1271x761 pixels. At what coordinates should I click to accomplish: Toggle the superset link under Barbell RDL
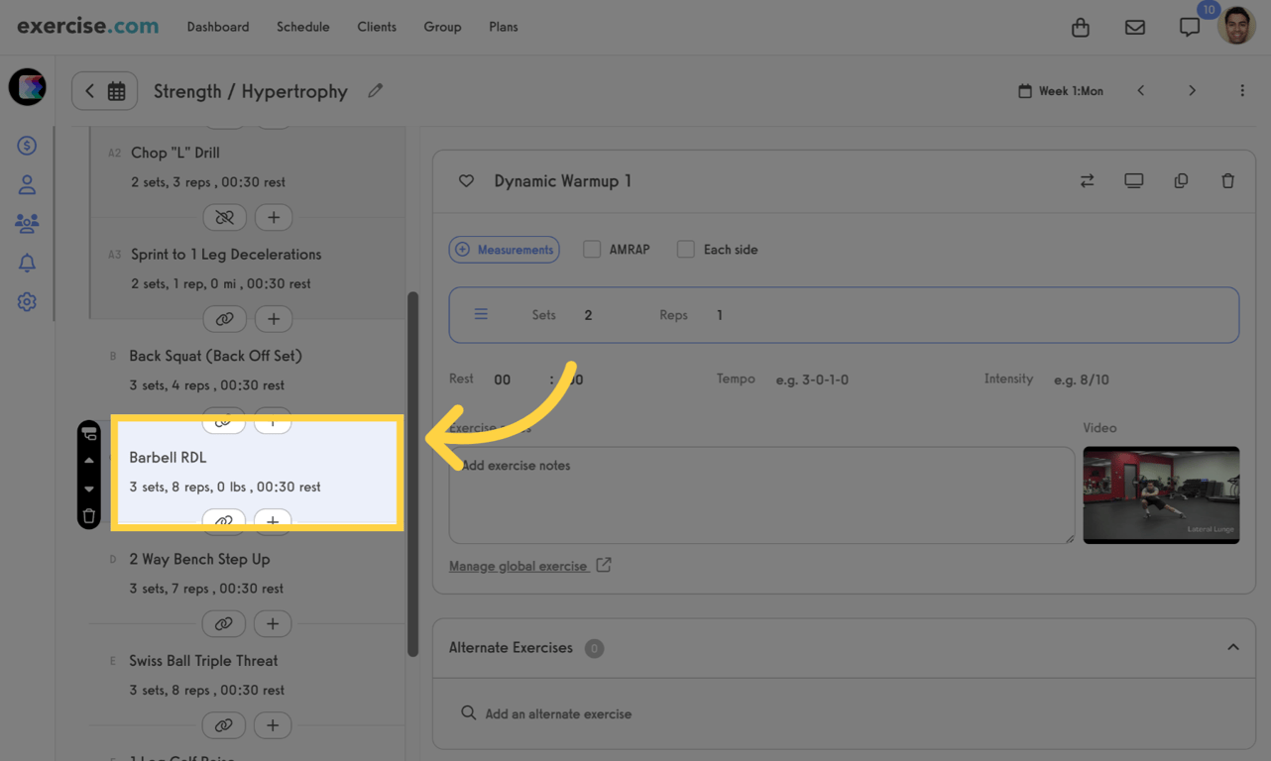click(x=224, y=521)
